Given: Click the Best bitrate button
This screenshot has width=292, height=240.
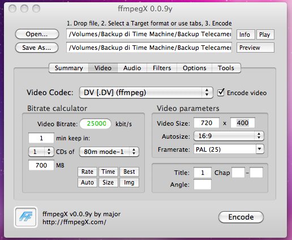Looking at the screenshot, I should [x=129, y=172].
